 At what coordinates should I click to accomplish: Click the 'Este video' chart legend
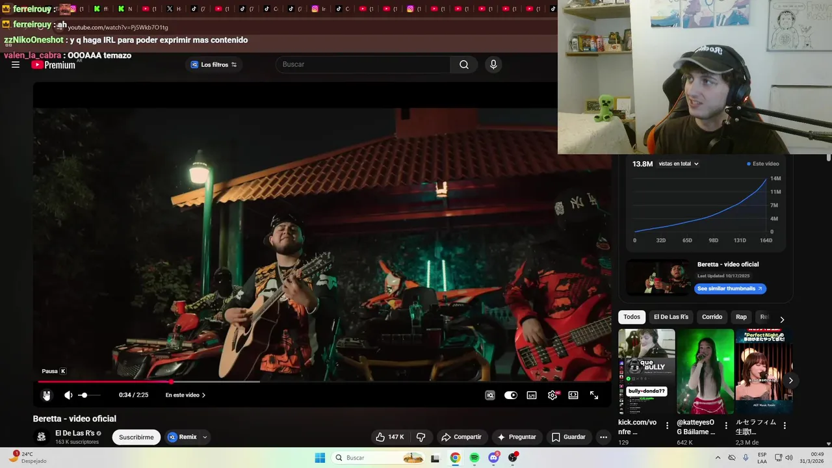pos(762,164)
